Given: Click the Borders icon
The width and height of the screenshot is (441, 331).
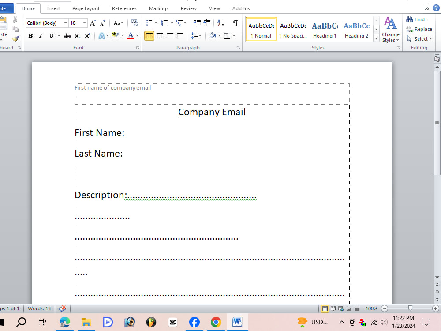Looking at the screenshot, I should pos(228,36).
